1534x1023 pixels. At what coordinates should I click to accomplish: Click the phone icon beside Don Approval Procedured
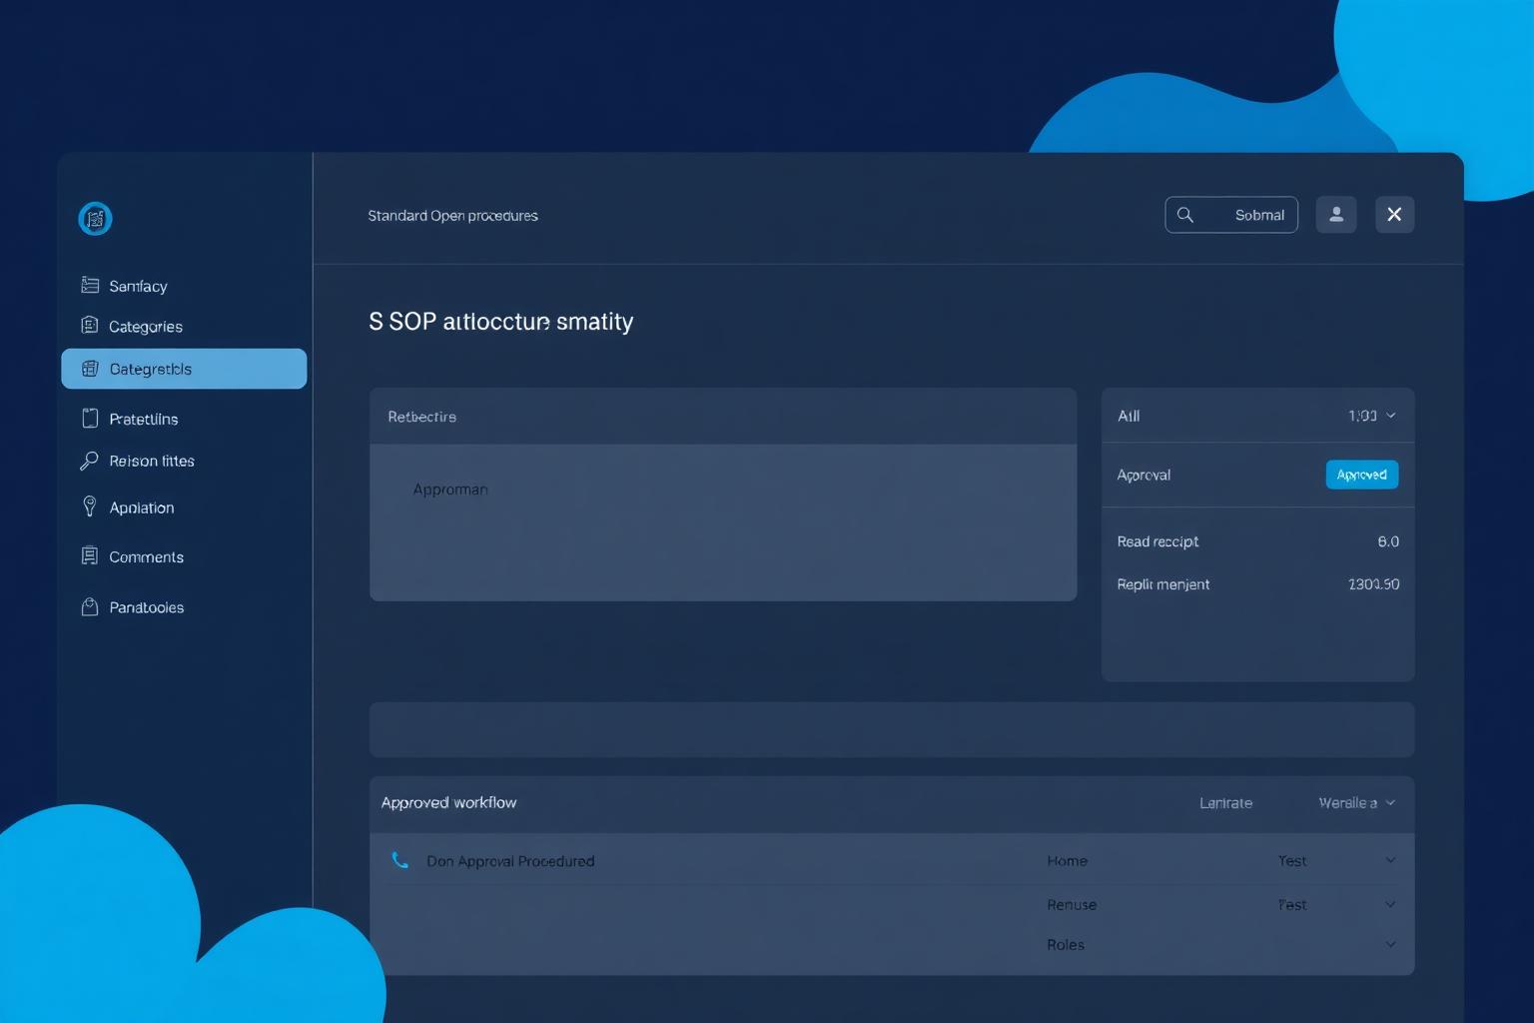[400, 860]
